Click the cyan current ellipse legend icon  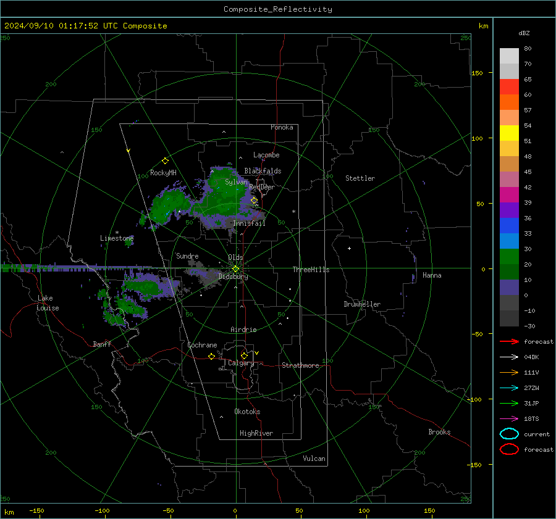(509, 434)
